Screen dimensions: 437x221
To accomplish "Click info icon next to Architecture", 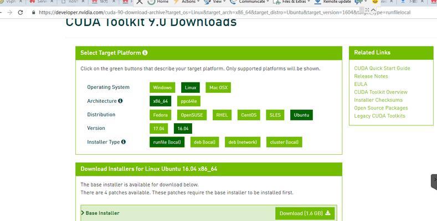I will tap(120, 101).
